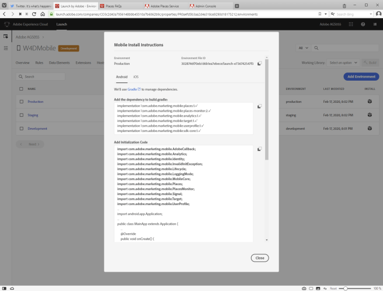Switch to the iOS tab
The image size is (383, 291).
click(136, 77)
